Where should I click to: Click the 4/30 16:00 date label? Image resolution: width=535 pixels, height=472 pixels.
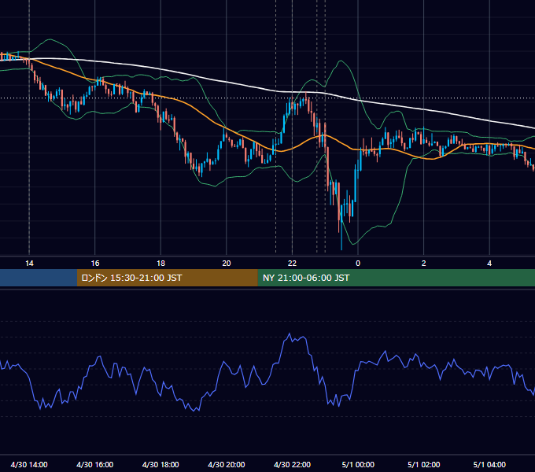[95, 464]
